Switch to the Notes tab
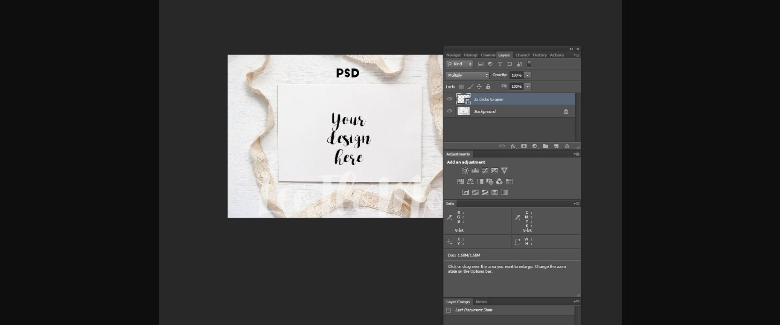Viewport: 780px width, 325px height. click(x=481, y=302)
